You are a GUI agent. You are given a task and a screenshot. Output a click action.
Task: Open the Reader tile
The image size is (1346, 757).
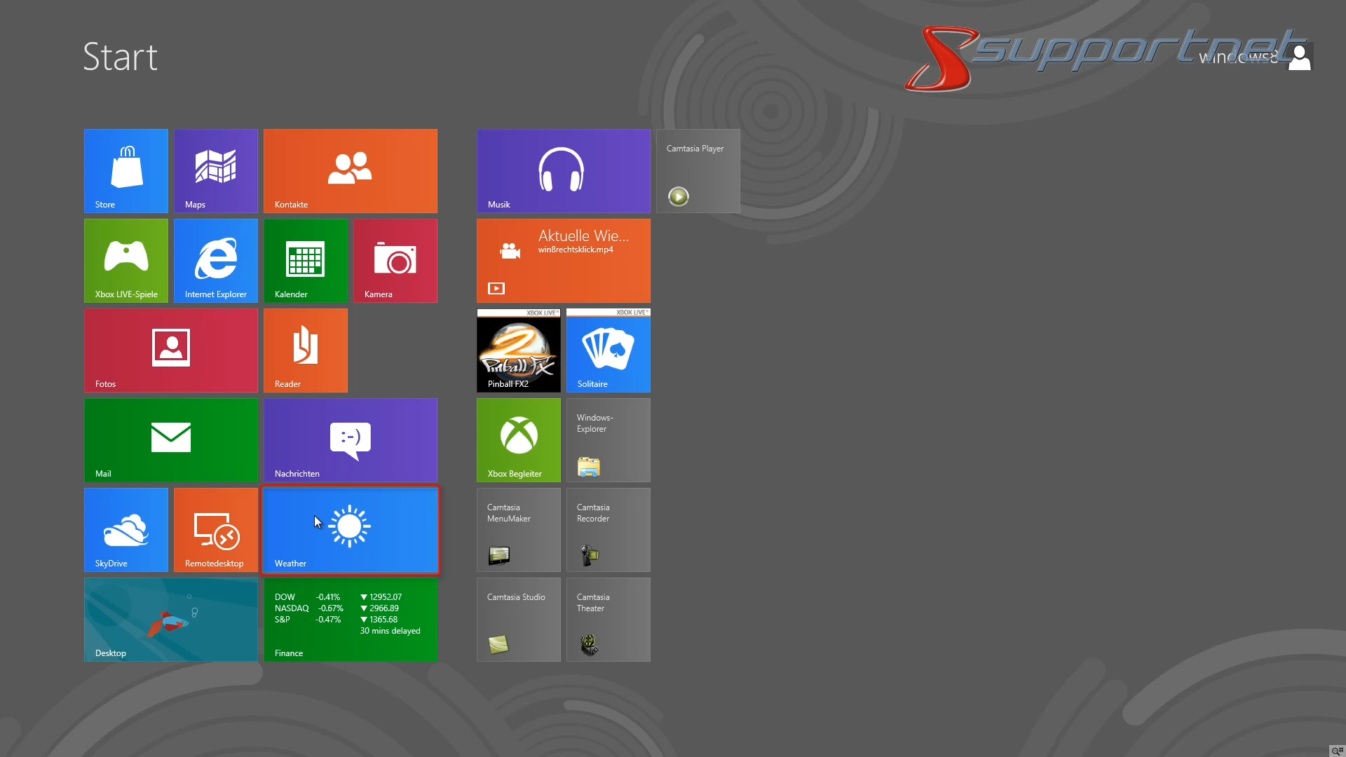(x=306, y=350)
